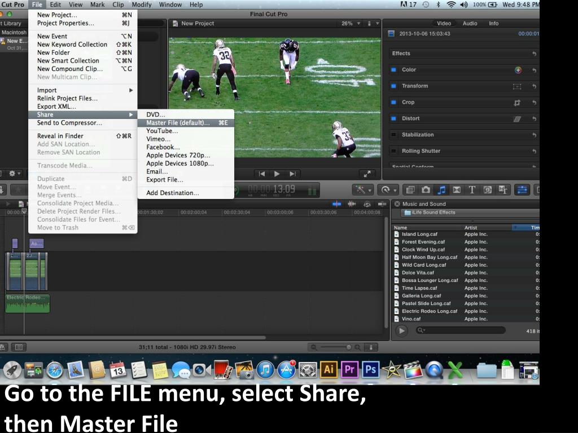Reset the Effects section with its arrow

click(x=534, y=54)
